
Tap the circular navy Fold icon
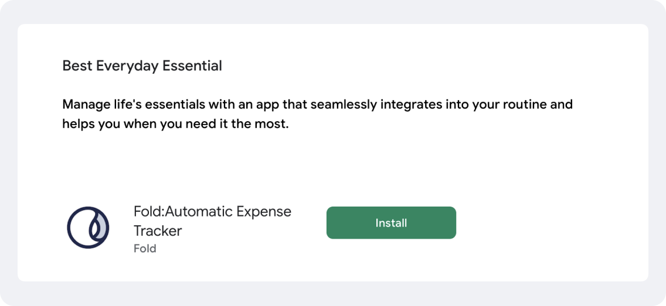88,228
